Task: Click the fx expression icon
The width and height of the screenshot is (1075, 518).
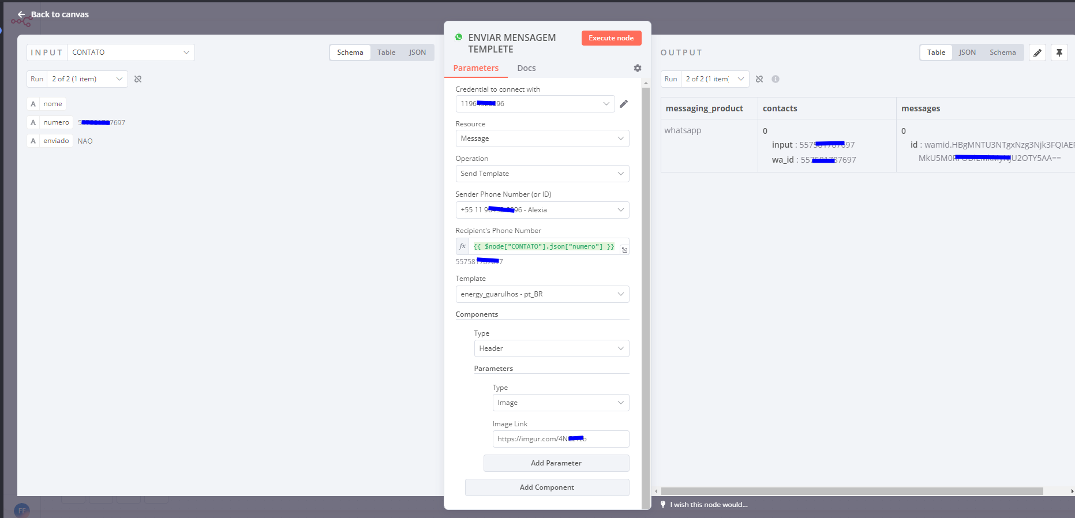Action: [x=462, y=246]
